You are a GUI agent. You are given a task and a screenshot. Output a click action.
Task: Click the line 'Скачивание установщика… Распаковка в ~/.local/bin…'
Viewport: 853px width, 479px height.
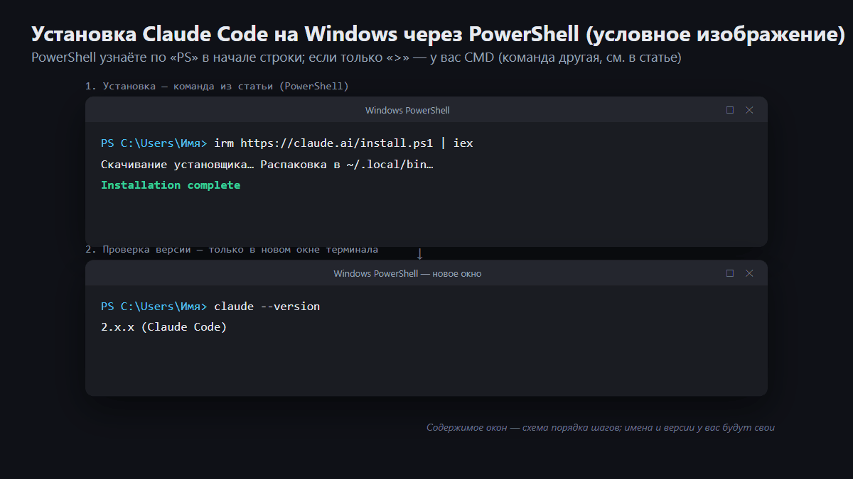click(x=267, y=165)
